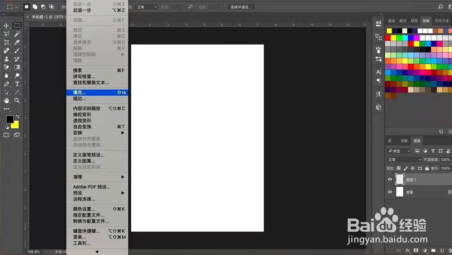
Task: Open the layer blend mode 正常 dropdown
Action: pyautogui.click(x=404, y=160)
